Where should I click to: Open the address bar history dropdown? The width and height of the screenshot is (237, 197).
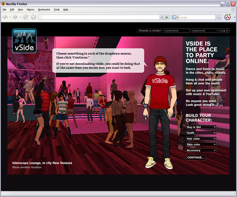pos(162,17)
